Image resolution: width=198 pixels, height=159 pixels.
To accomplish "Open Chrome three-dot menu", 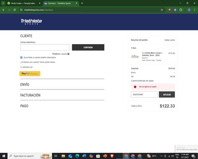I will 195,10.
